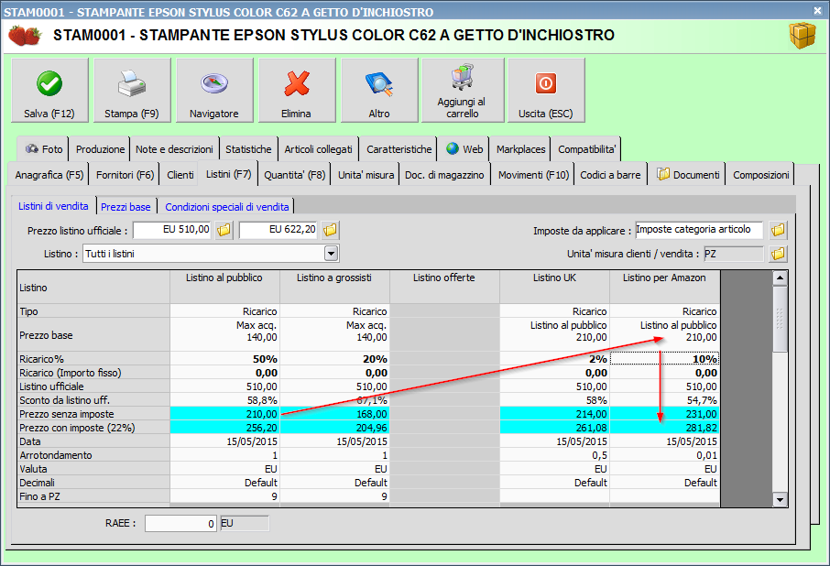Click the red X Elimina icon

coord(297,83)
